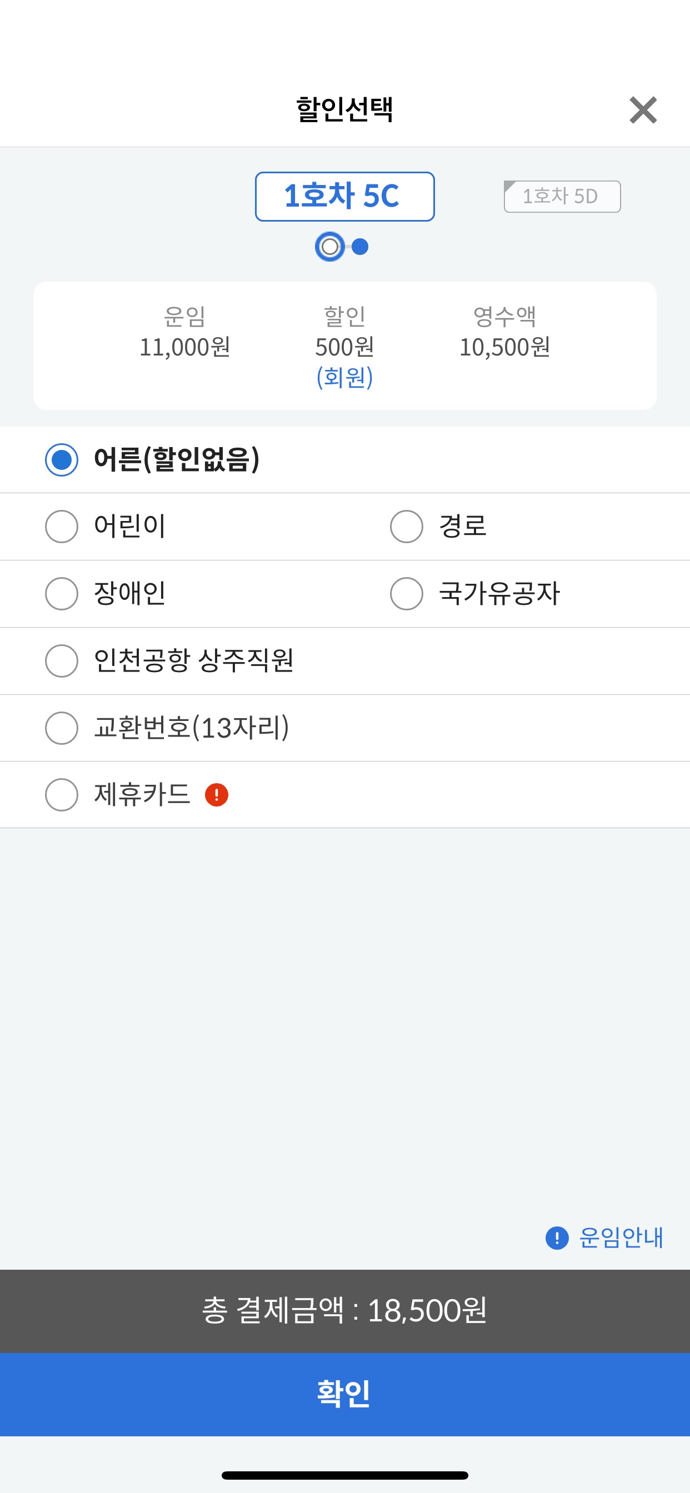Select 어른(할인없음) radio option
This screenshot has width=690, height=1493.
tap(62, 459)
